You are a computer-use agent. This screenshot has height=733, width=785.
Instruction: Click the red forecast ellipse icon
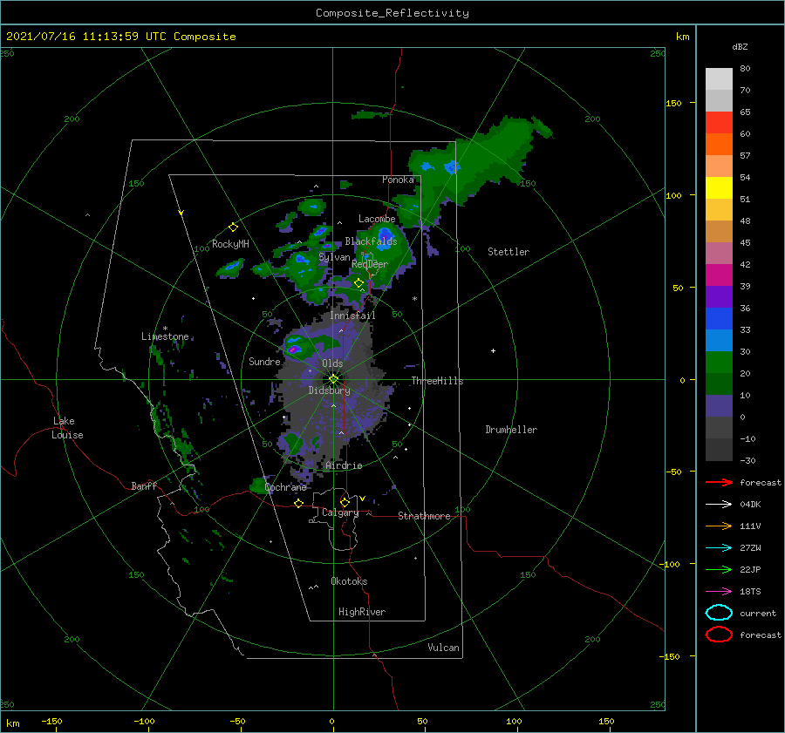[x=719, y=635]
